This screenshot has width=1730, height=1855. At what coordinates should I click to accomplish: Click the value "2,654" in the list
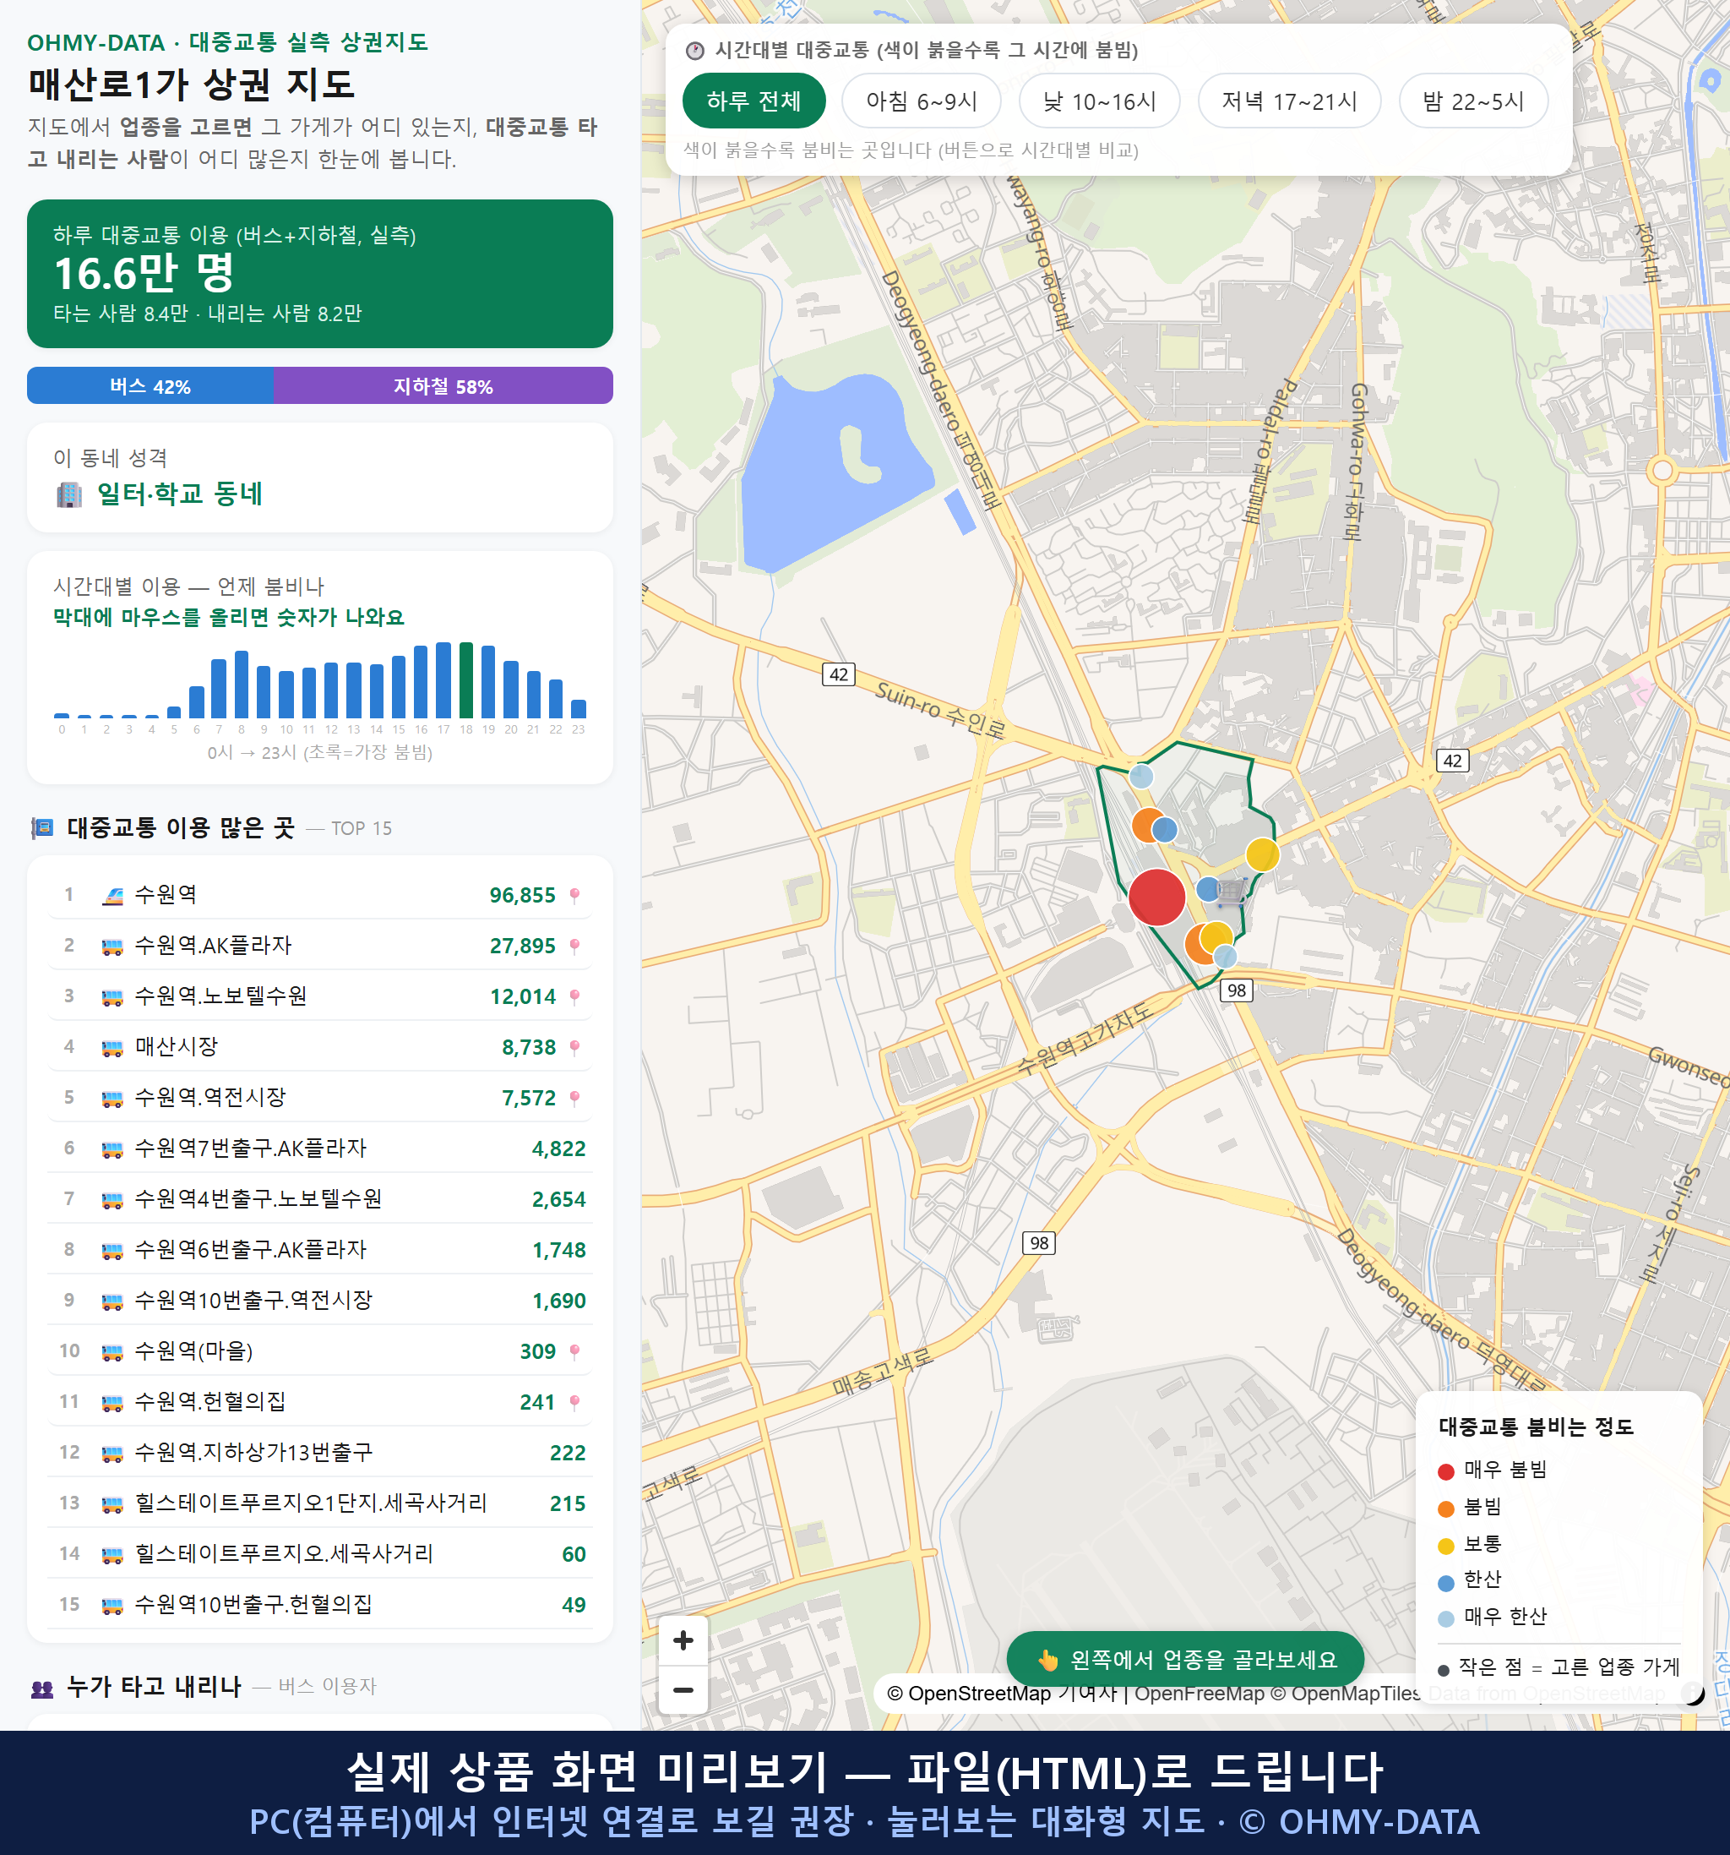[558, 1199]
